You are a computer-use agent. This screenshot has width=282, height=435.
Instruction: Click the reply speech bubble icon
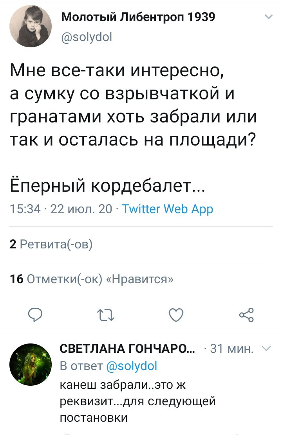[x=36, y=314]
